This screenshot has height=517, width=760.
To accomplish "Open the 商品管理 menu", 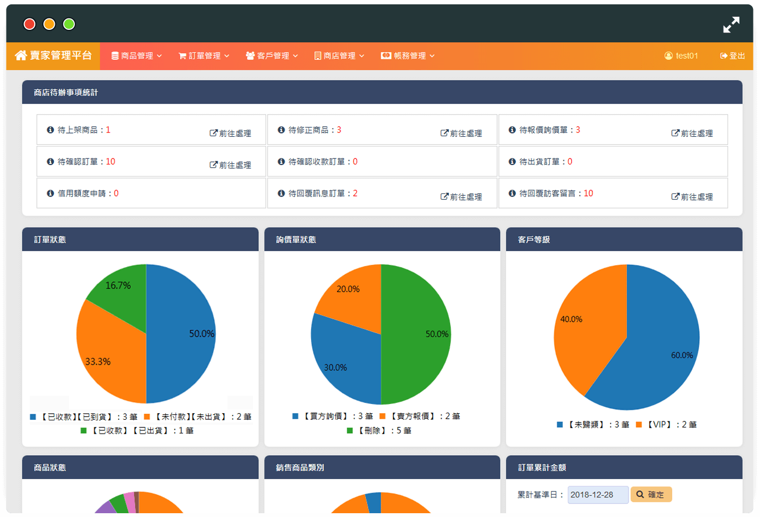I will pyautogui.click(x=137, y=56).
